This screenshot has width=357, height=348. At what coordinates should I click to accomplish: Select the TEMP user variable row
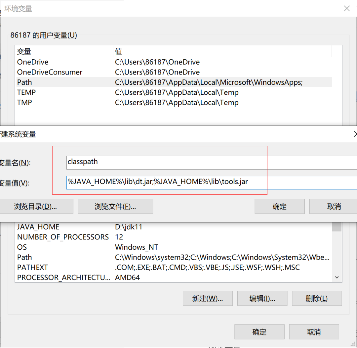[x=174, y=92]
